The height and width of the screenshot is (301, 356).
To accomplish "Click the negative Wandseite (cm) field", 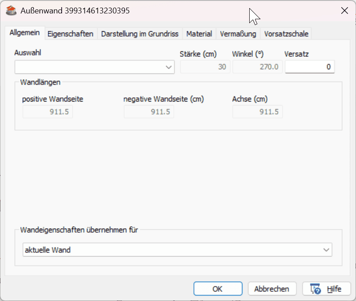I will (x=149, y=112).
